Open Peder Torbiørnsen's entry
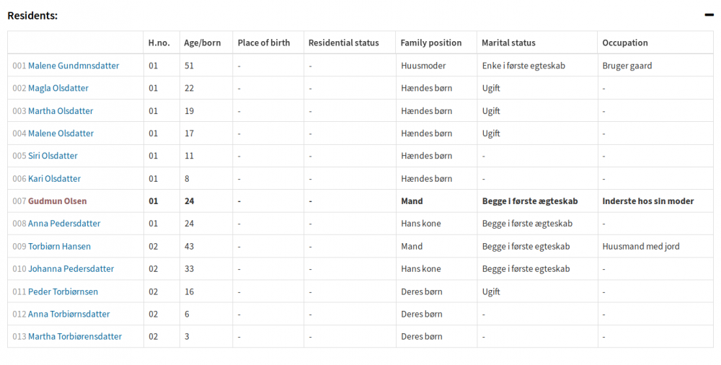Viewport: 721px width, 365px height. pos(63,292)
